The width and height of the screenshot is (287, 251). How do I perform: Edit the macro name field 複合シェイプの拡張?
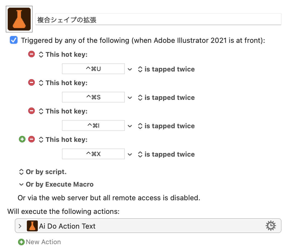(x=158, y=19)
